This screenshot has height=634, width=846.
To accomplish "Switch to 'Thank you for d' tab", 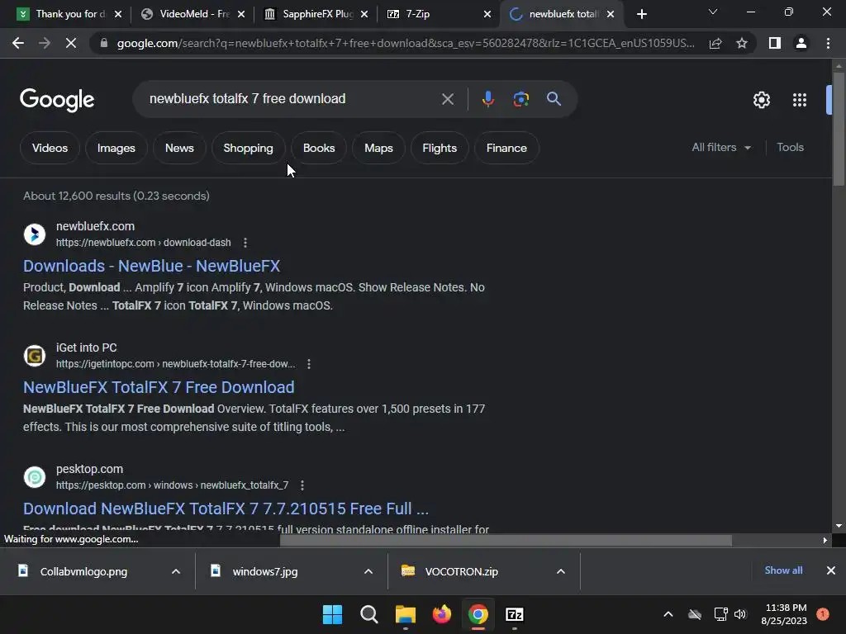I will coord(70,14).
